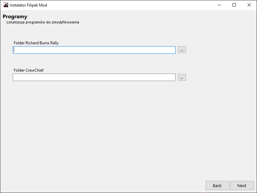257x193 pixels.
Task: Click the empty title bar area beside the title
Action: (x=131, y=5)
